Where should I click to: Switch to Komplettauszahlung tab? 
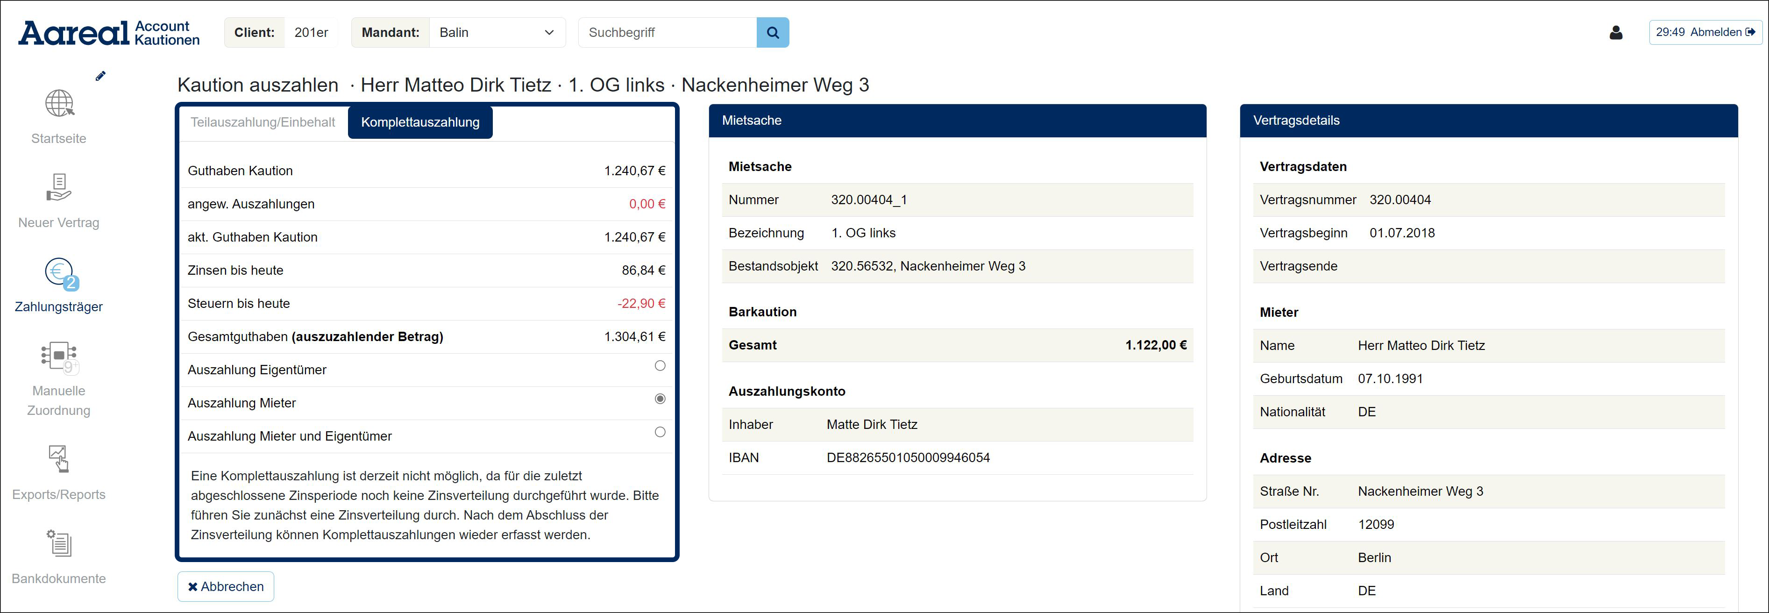(x=420, y=122)
